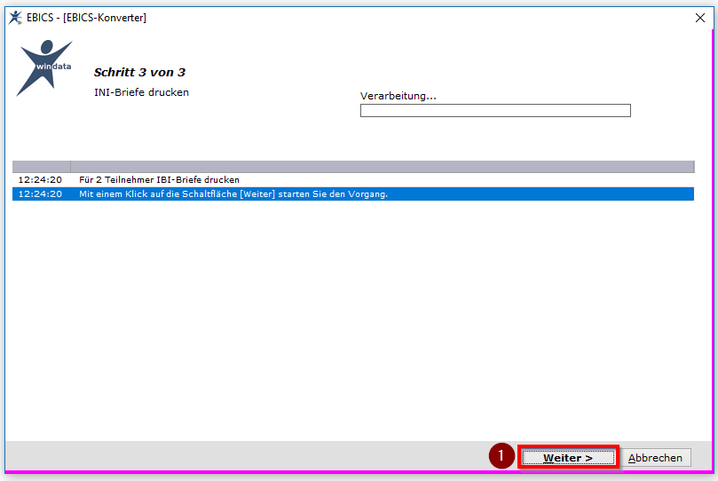Viewport: 718px width, 481px height.
Task: Click the 'Verarbeitung...' label
Action: [398, 96]
